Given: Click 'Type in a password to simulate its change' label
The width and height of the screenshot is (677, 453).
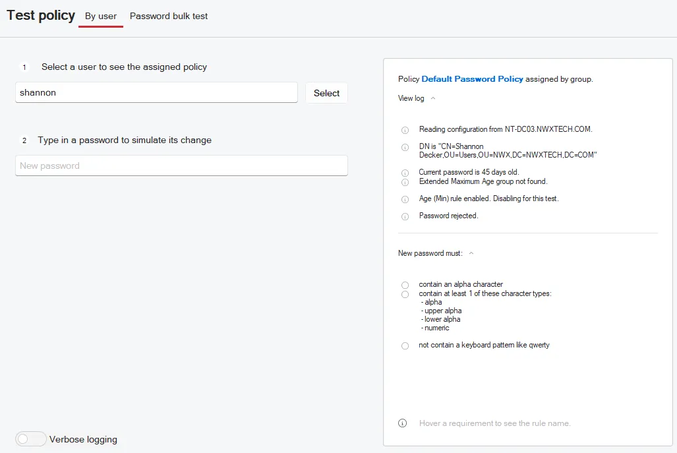Looking at the screenshot, I should coord(125,140).
